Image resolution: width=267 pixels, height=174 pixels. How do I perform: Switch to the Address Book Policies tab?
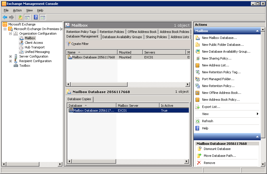click(x=174, y=32)
